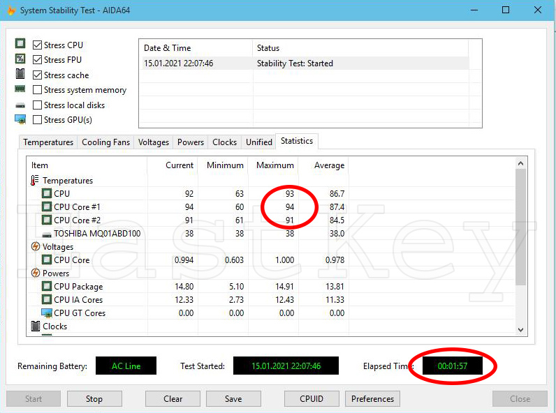This screenshot has width=556, height=413.
Task: Click the lightning icon next to Voltages
Action: click(x=36, y=246)
